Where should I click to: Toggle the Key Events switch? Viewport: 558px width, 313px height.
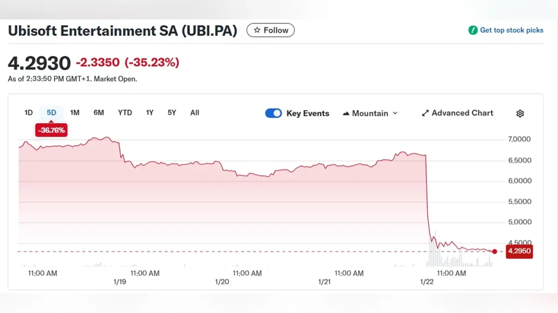point(274,113)
